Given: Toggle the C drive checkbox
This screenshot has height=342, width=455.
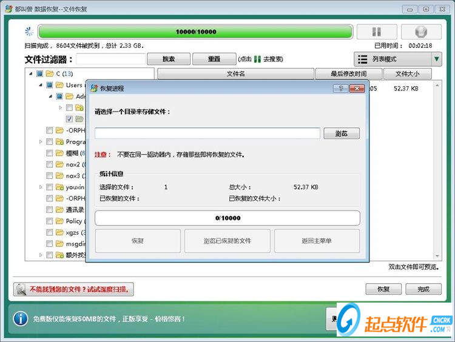Looking at the screenshot, I should coord(40,74).
